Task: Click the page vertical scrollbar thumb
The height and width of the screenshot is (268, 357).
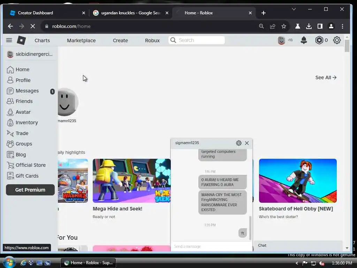Action: click(x=347, y=46)
